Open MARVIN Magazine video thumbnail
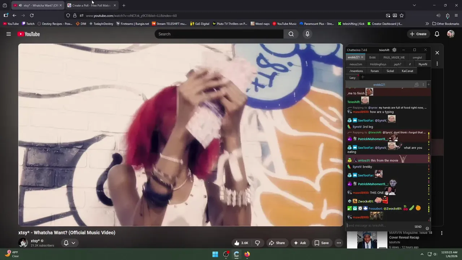Image resolution: width=462 pixels, height=260 pixels. 367,240
